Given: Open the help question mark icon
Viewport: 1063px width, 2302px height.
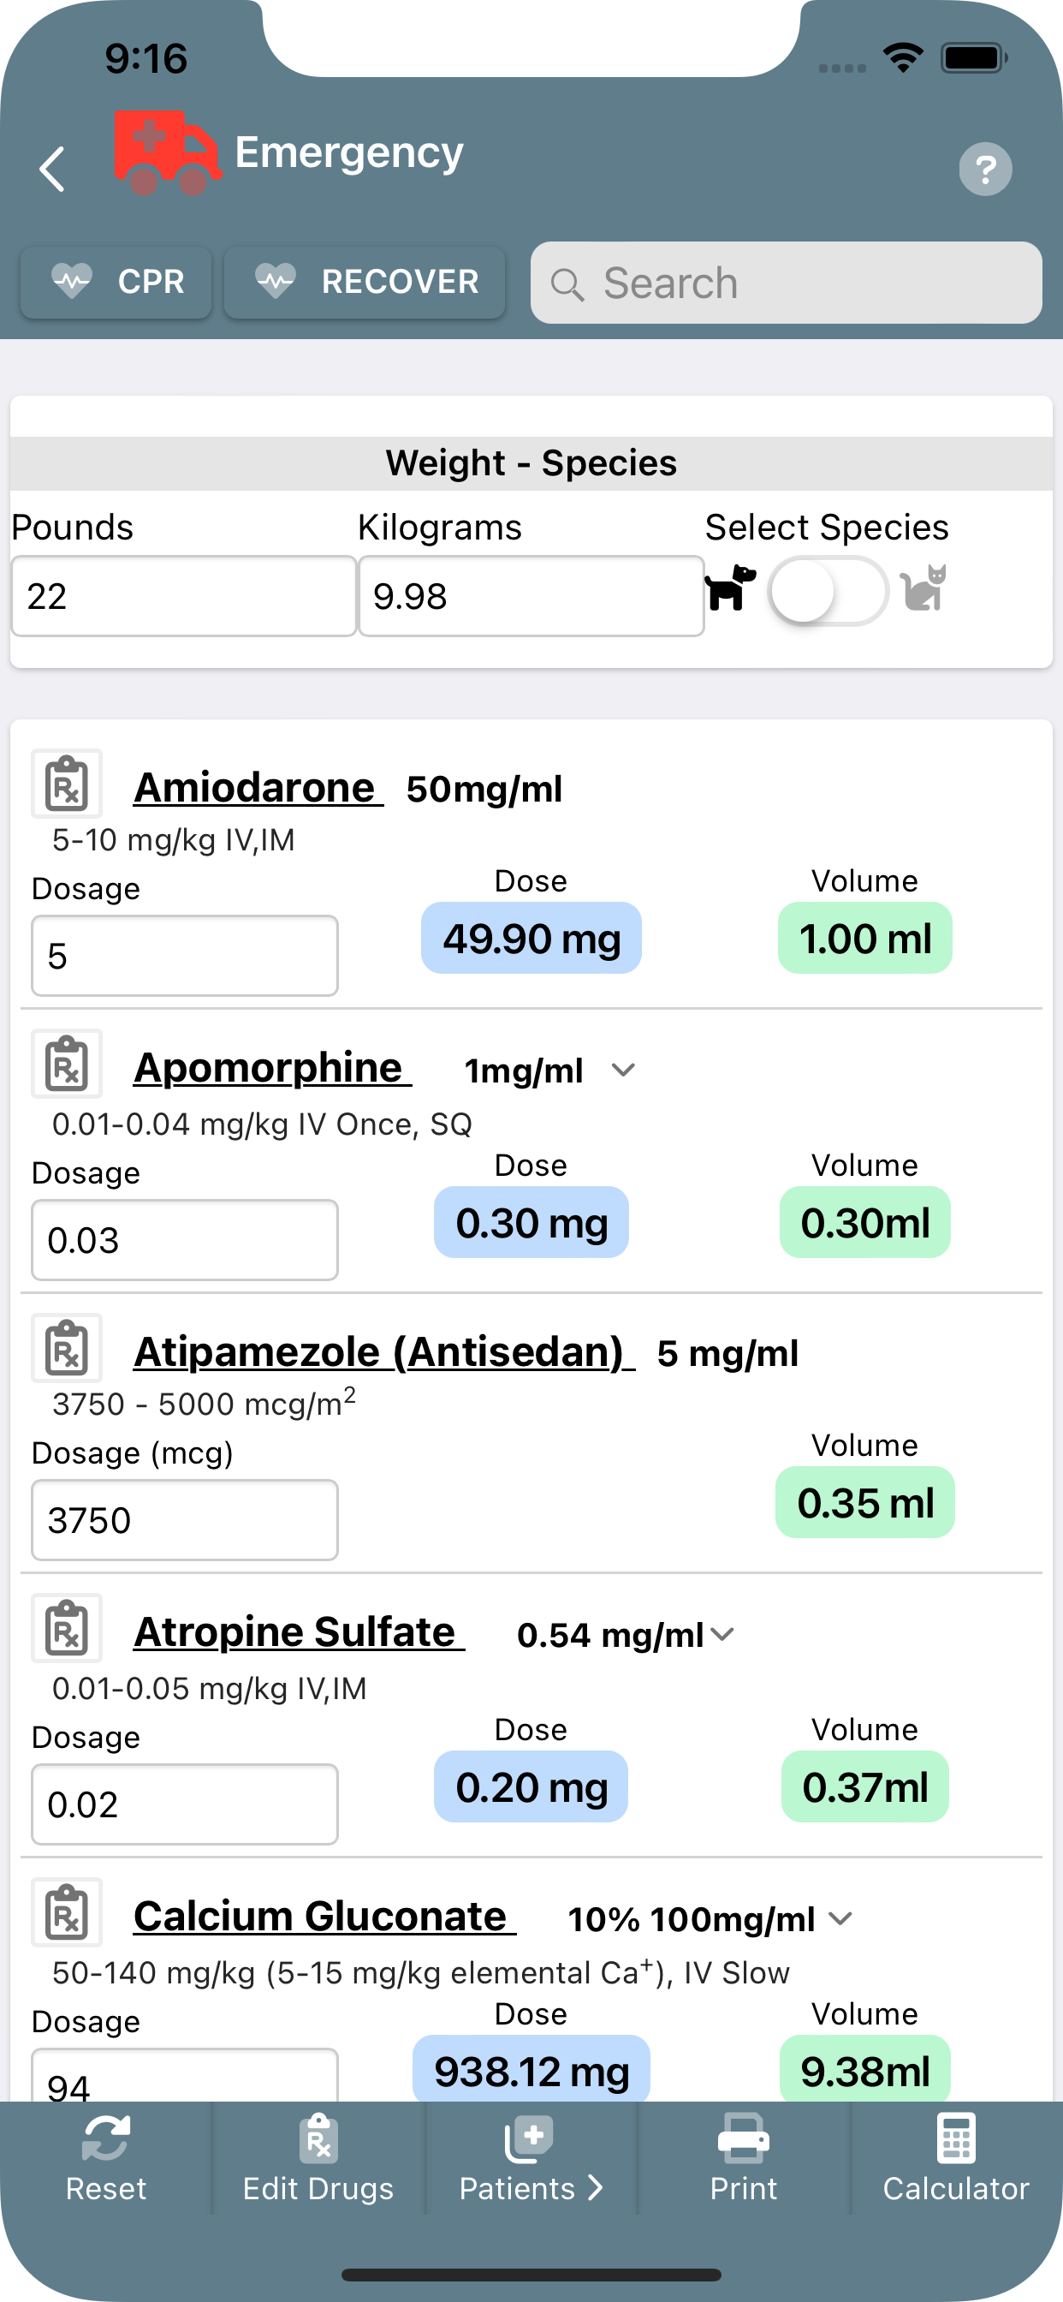Looking at the screenshot, I should pos(984,169).
